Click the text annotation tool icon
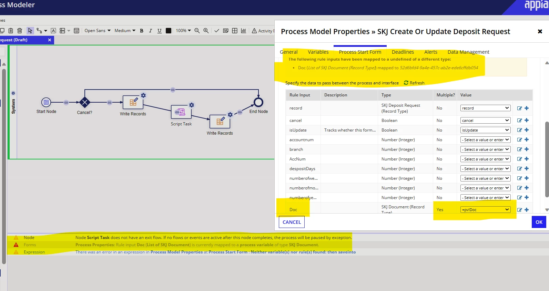The width and height of the screenshot is (549, 291). coord(53,31)
